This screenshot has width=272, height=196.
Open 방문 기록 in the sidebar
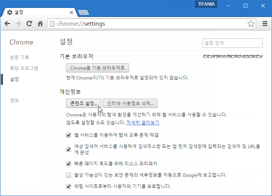click(19, 57)
